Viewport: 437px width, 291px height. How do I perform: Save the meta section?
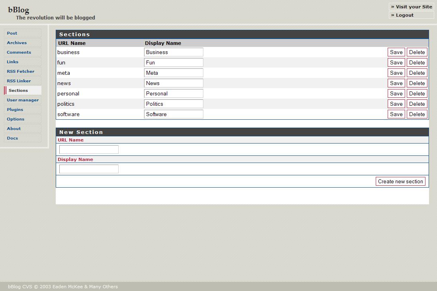click(x=396, y=73)
